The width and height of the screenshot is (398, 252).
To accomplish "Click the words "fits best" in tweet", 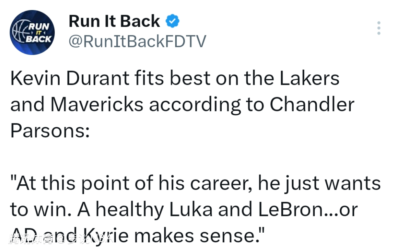I will (169, 79).
